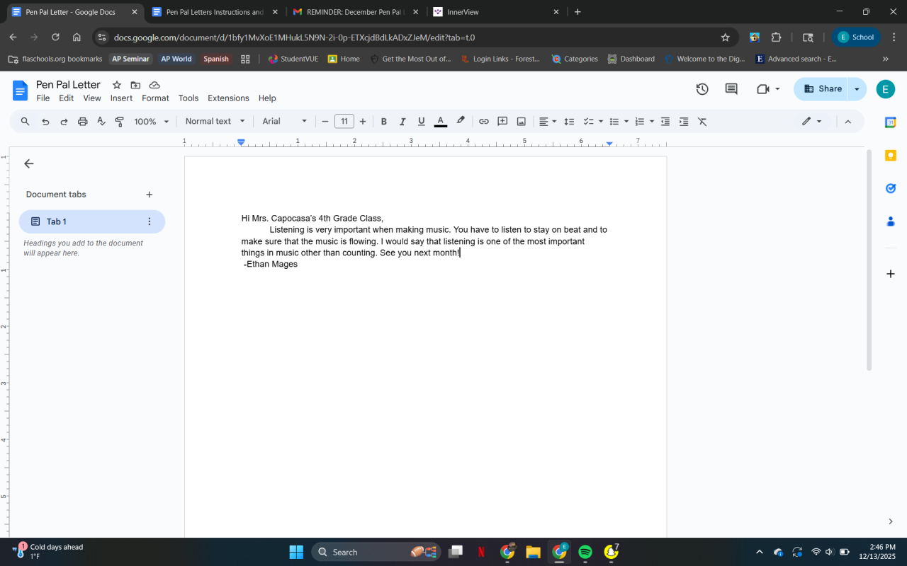Click the Print icon in toolbar
The image size is (907, 566).
[x=82, y=122]
